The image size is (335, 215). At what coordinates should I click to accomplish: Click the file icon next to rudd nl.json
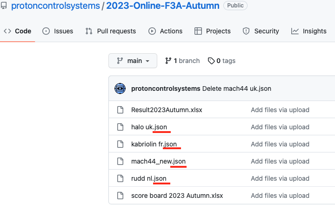click(x=121, y=178)
